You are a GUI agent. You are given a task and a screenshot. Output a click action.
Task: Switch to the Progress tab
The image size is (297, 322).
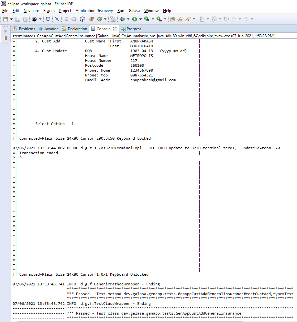pyautogui.click(x=131, y=29)
